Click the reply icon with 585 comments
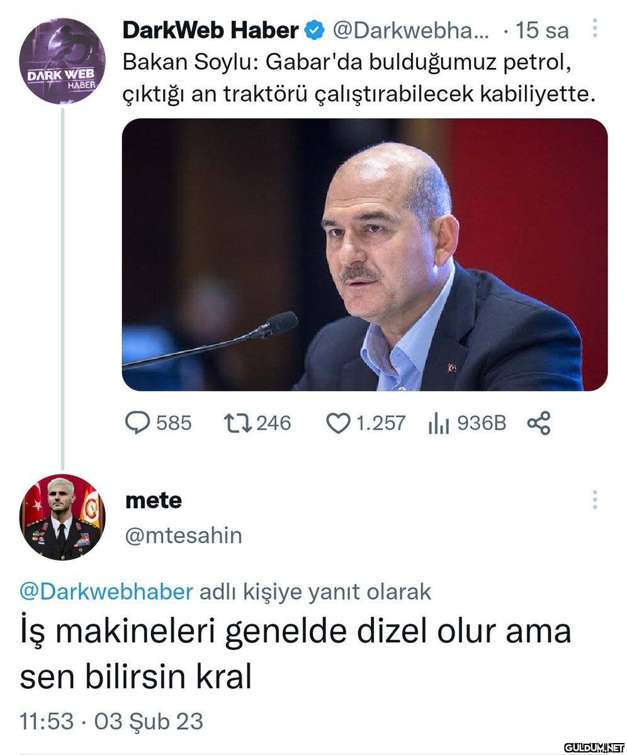The image size is (627, 755). [137, 423]
